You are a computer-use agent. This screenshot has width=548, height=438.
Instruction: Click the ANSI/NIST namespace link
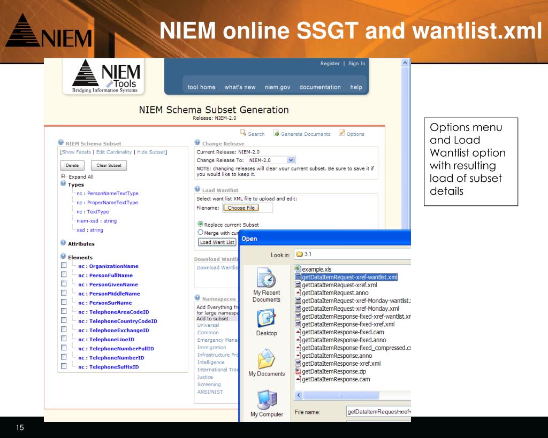pos(210,392)
